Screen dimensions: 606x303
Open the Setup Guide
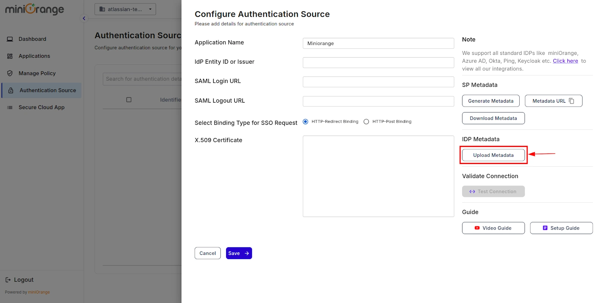(x=561, y=228)
